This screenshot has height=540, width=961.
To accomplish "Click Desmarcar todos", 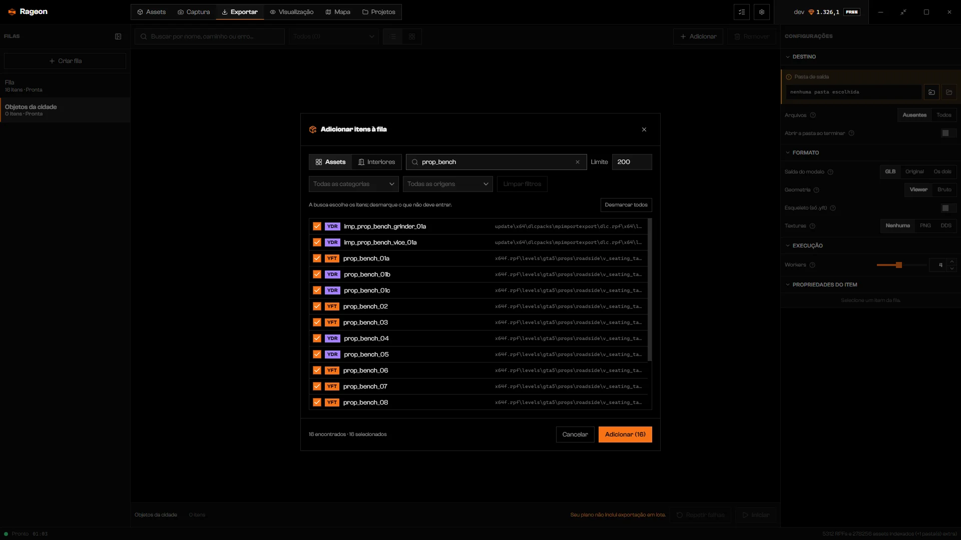I will click(x=626, y=205).
